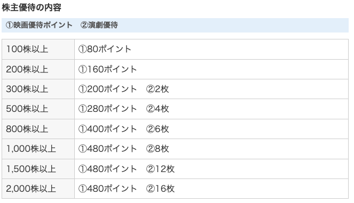Click the ②2枚 text in 300株 row
354x203 pixels.
[158, 89]
